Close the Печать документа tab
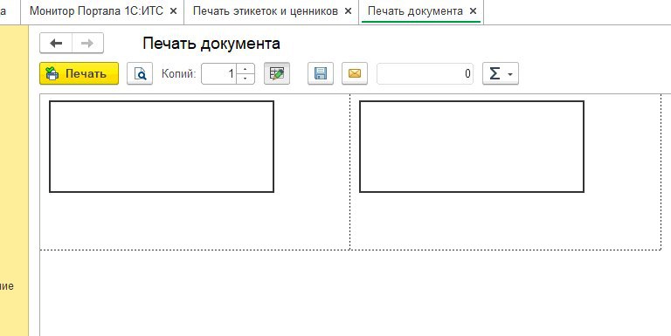The height and width of the screenshot is (336, 671). (473, 11)
